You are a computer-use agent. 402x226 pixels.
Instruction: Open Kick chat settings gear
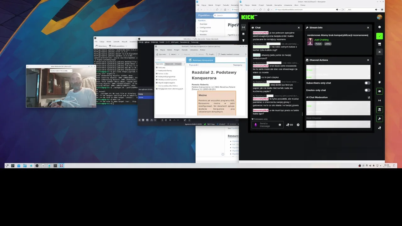tap(298, 125)
